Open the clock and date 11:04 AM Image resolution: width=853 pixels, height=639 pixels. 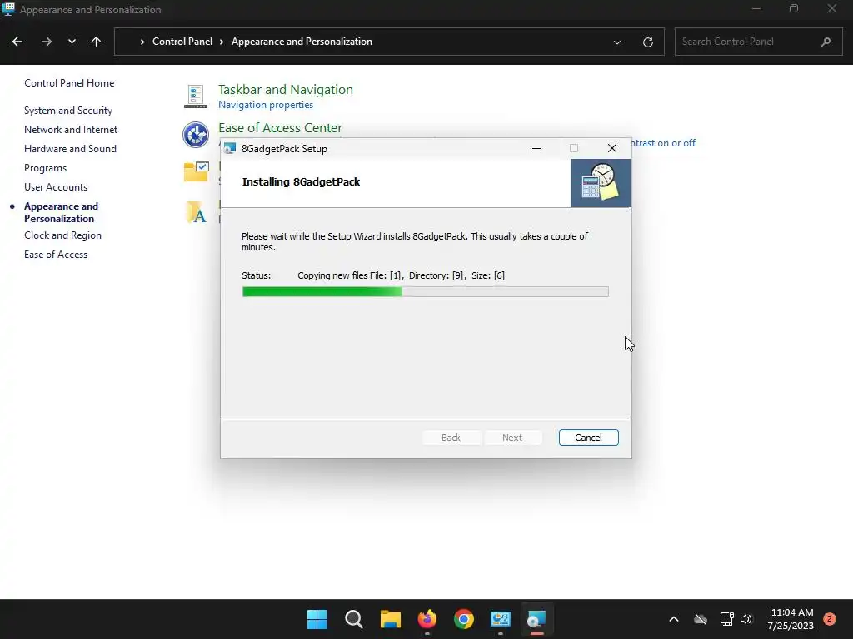pos(791,619)
